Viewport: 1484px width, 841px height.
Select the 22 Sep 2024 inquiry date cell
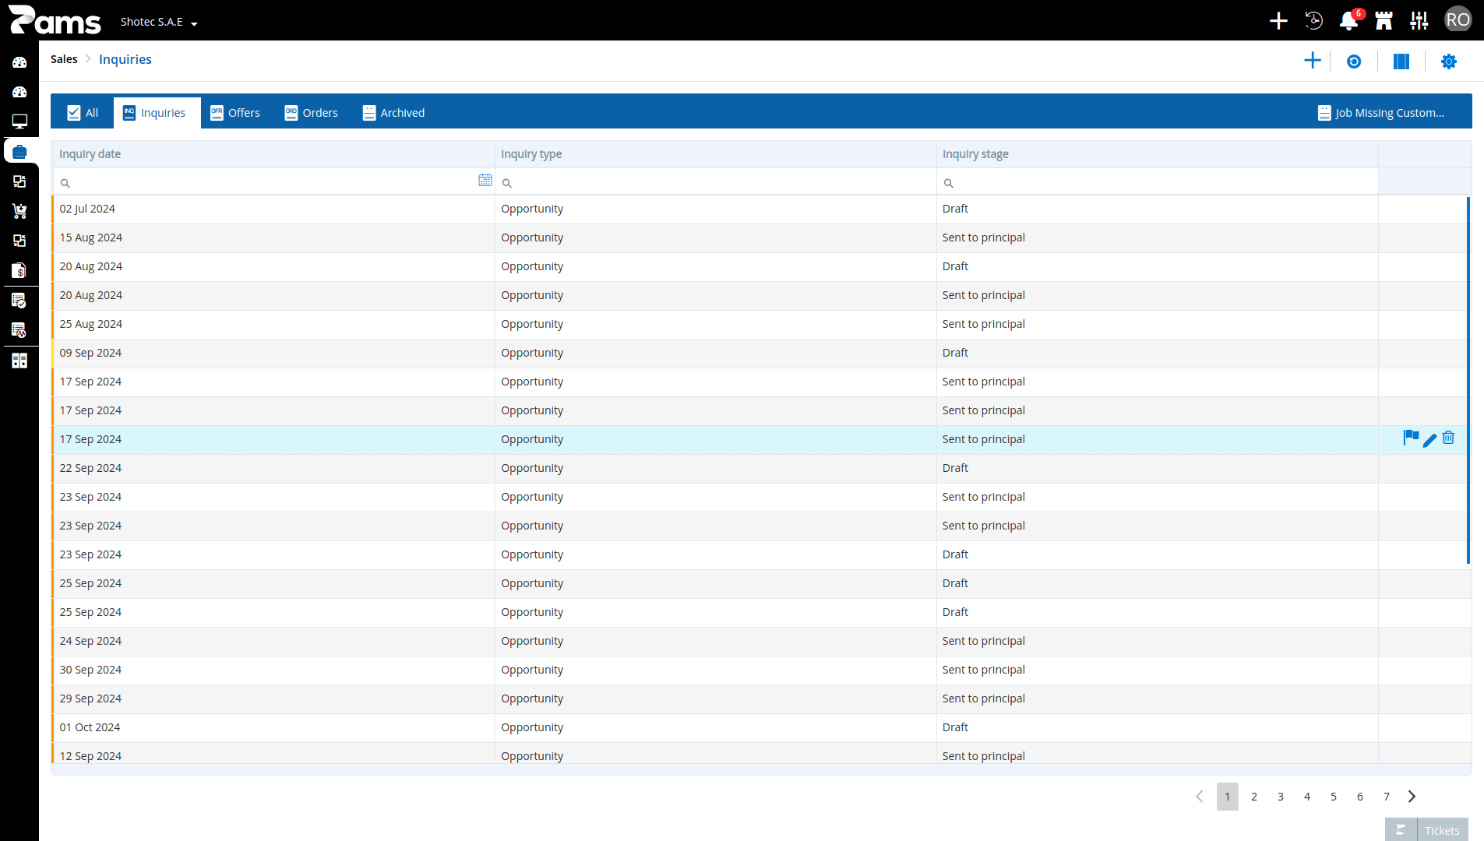tap(273, 468)
